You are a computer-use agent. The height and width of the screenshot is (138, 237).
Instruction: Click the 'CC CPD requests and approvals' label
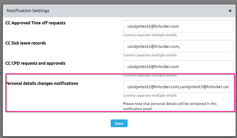tap(35, 63)
